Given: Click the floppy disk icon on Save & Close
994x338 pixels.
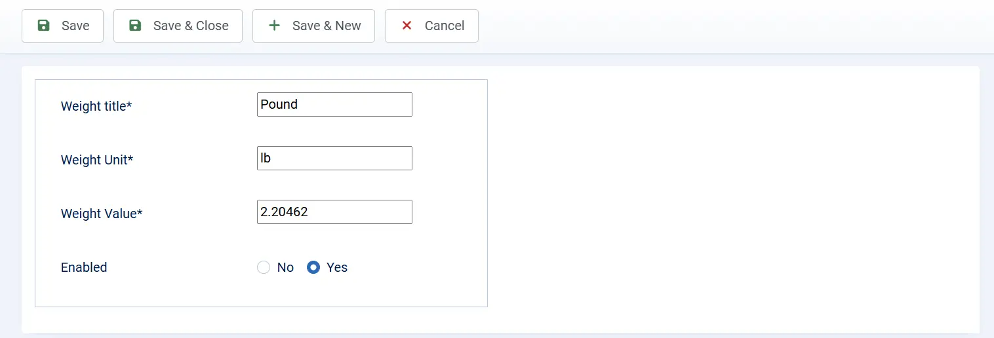Looking at the screenshot, I should click(x=135, y=26).
